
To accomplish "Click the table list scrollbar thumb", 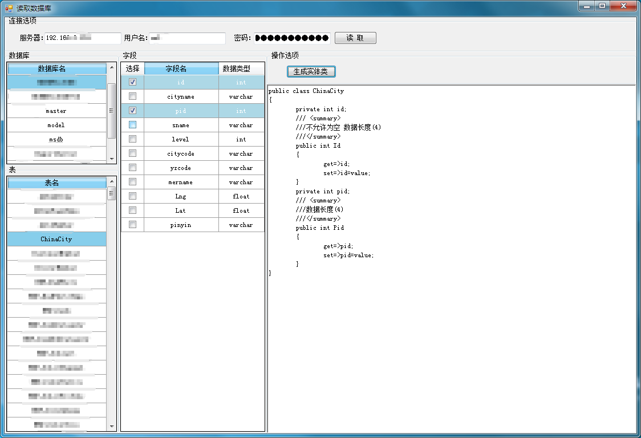I will (112, 193).
